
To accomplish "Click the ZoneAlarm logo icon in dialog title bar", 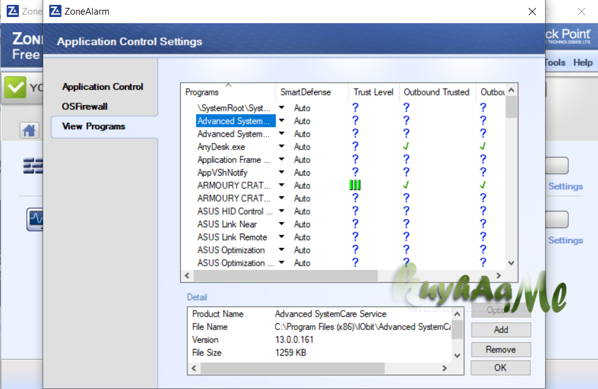I will pyautogui.click(x=55, y=11).
